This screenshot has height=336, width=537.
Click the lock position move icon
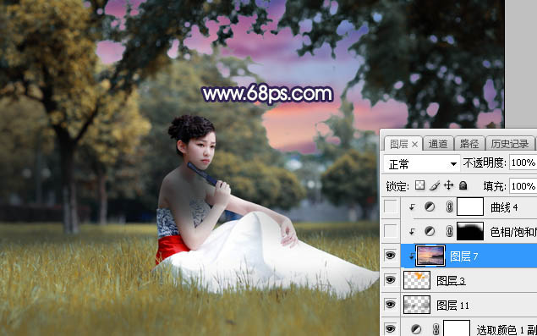448,186
